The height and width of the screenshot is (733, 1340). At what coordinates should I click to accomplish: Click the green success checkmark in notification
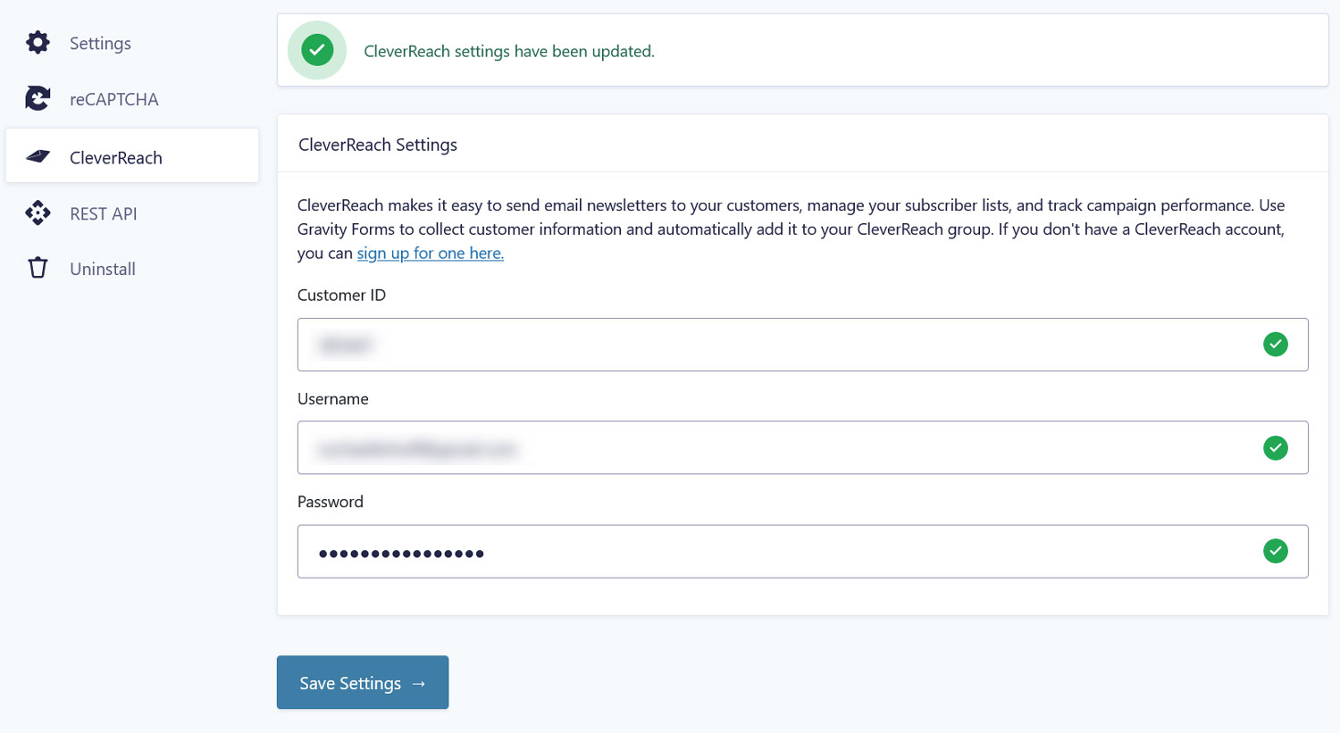317,50
